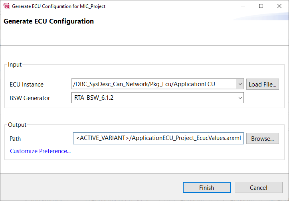This screenshot has width=289, height=201.
Task: Click the Path label in Output
Action: coord(15,139)
